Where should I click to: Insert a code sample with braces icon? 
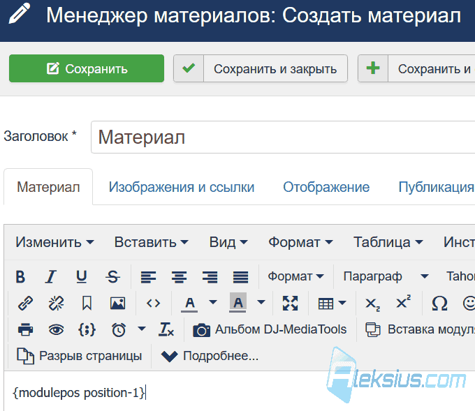coord(87,329)
